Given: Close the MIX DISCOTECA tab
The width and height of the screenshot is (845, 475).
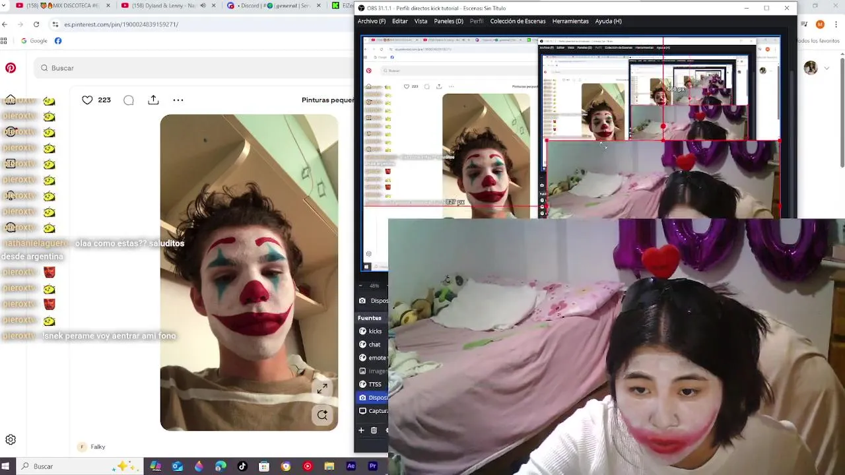Looking at the screenshot, I should pos(107,6).
